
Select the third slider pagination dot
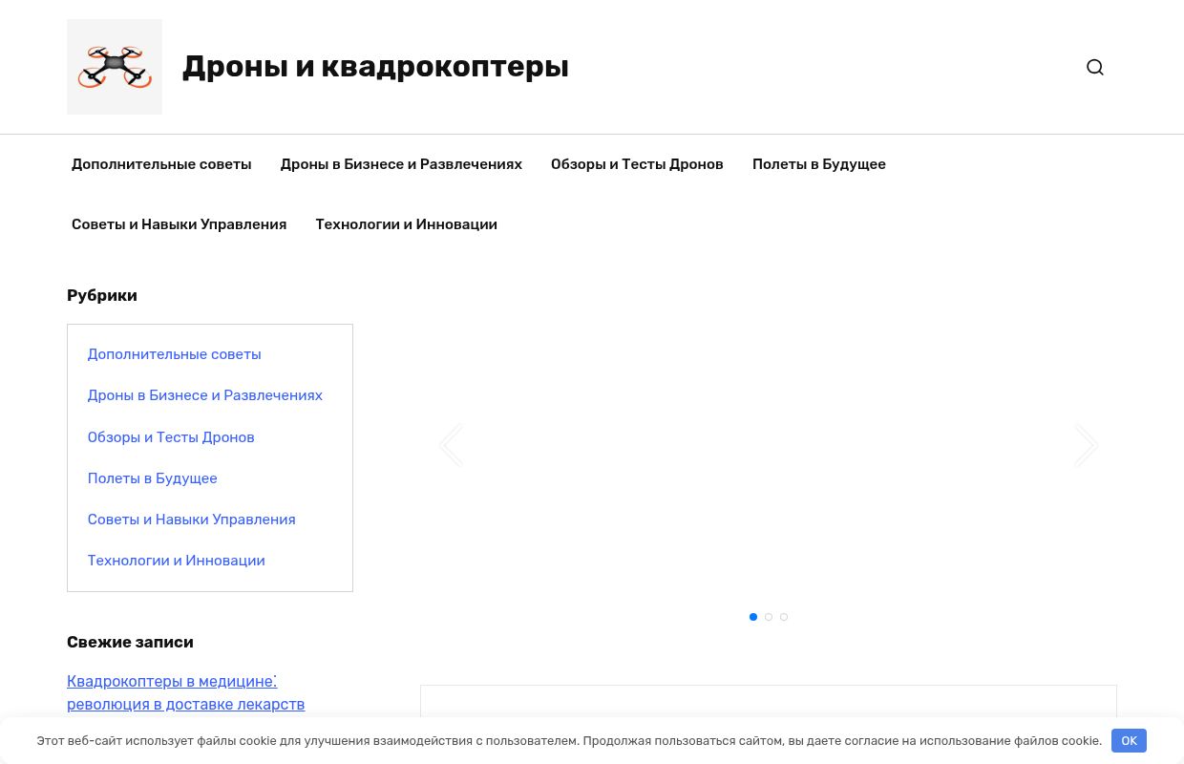(784, 617)
